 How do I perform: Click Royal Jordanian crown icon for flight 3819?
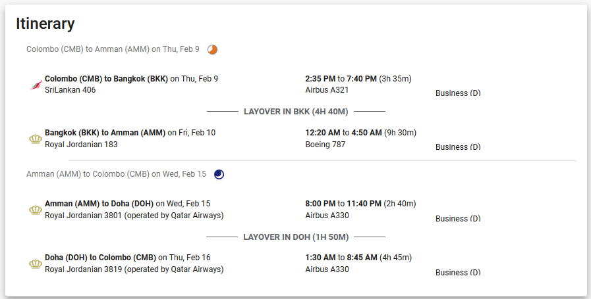coord(36,264)
